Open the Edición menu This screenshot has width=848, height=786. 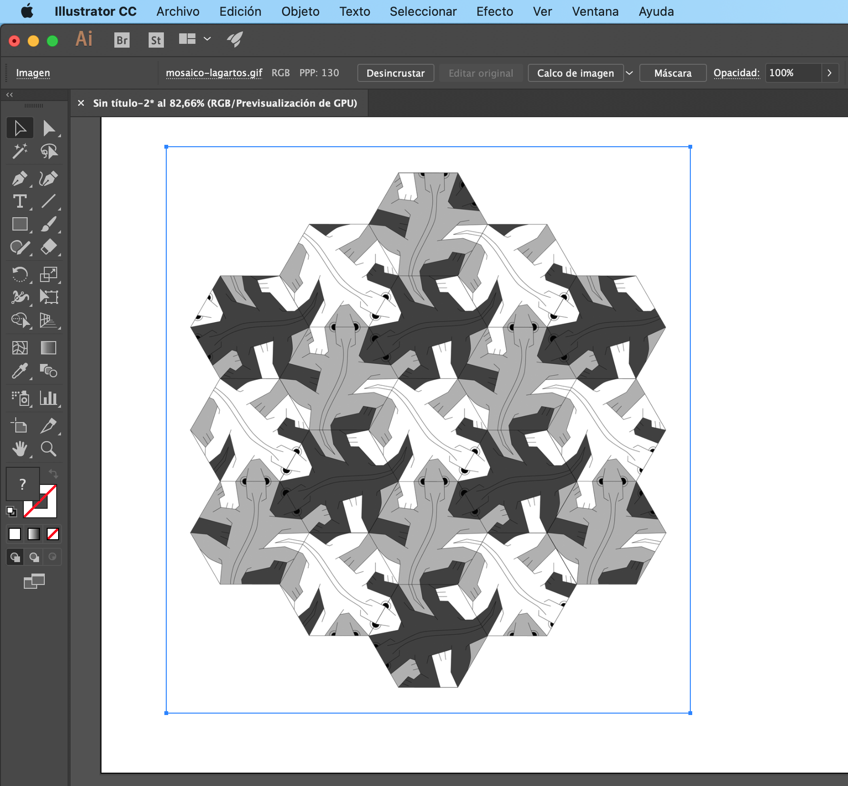pyautogui.click(x=241, y=11)
